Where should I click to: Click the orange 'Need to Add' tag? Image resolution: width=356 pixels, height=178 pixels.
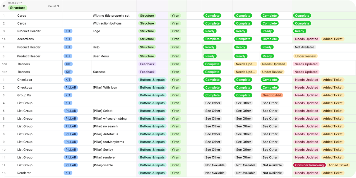(272, 95)
